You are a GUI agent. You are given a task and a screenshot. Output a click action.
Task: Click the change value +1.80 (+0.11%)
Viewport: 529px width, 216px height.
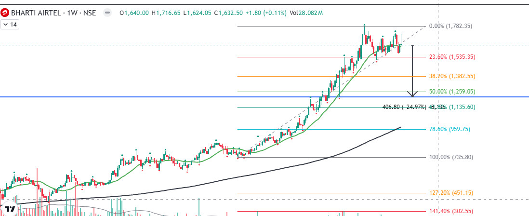click(266, 13)
